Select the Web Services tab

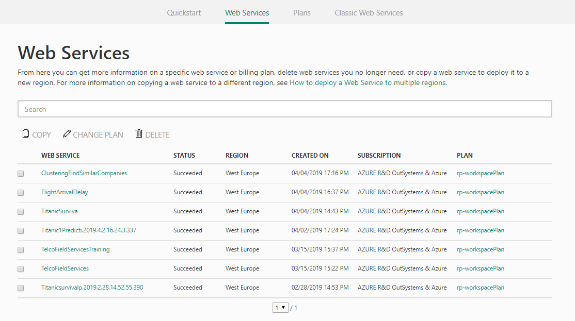[247, 12]
